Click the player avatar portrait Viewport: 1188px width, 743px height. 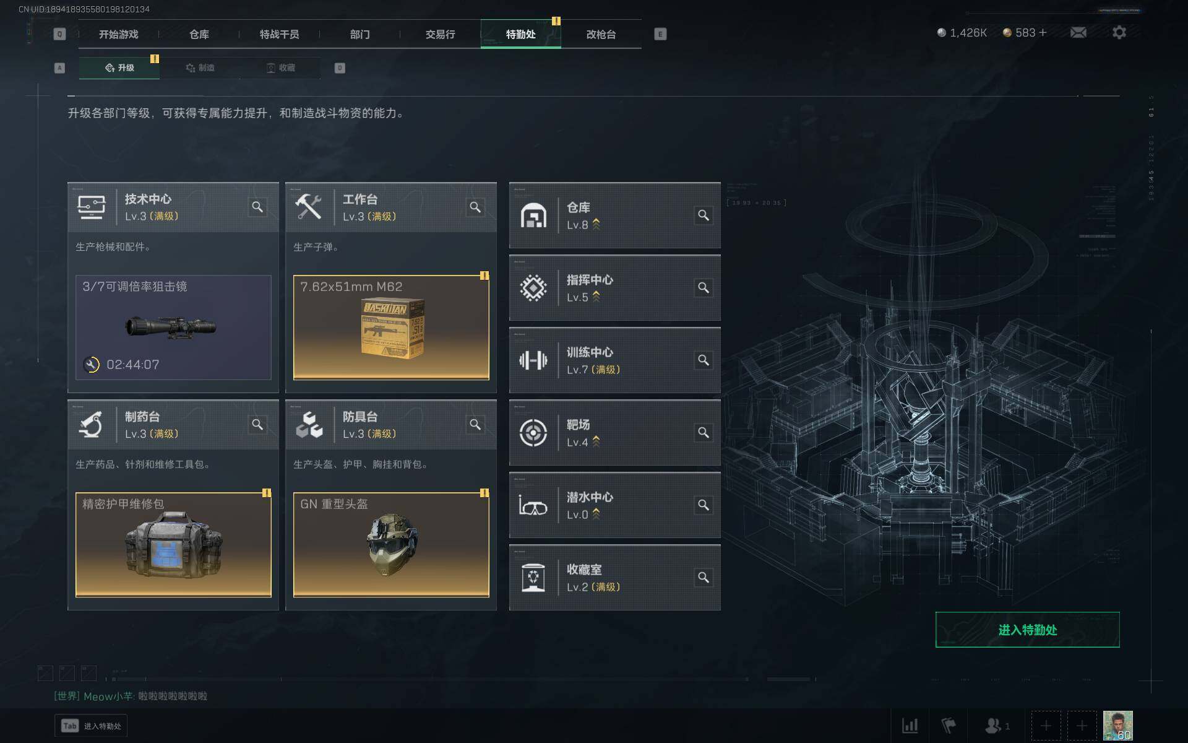point(1117,726)
